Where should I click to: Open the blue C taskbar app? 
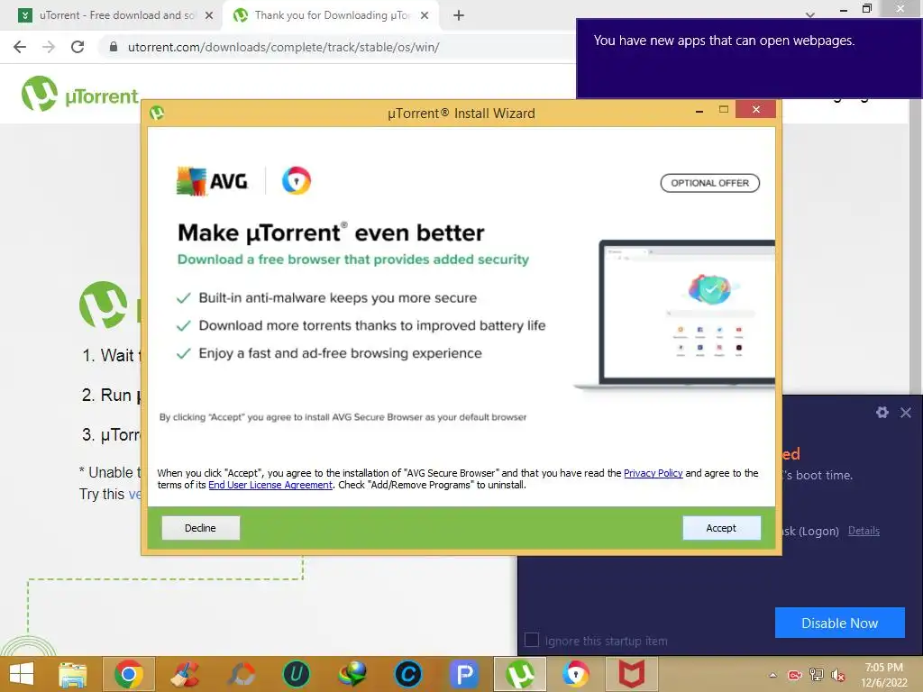point(408,674)
